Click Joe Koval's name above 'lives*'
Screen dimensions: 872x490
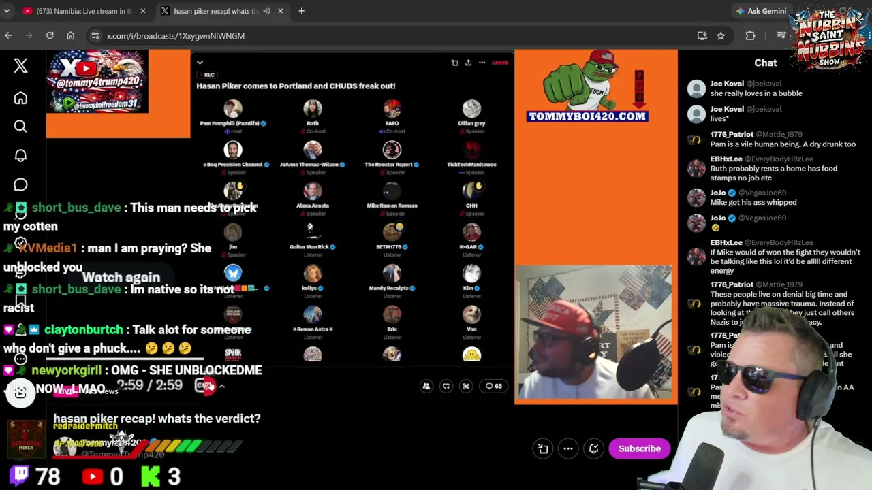[x=727, y=109]
